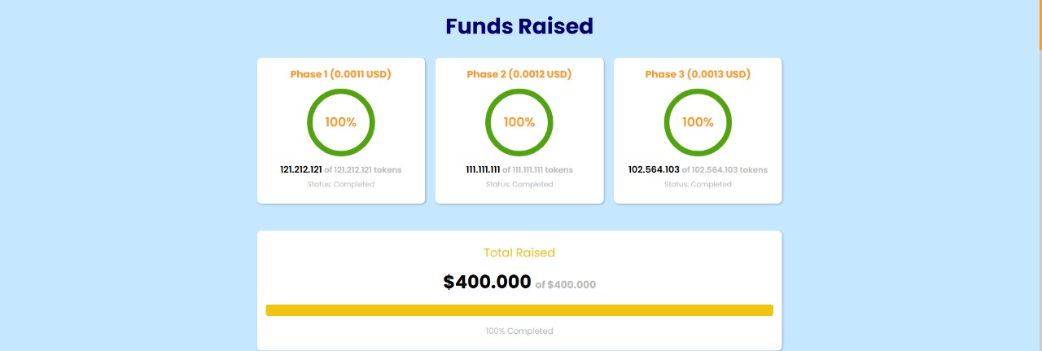This screenshot has height=351, width=1042.
Task: Click the Phase 3 circular 100% progress ring
Action: point(698,122)
